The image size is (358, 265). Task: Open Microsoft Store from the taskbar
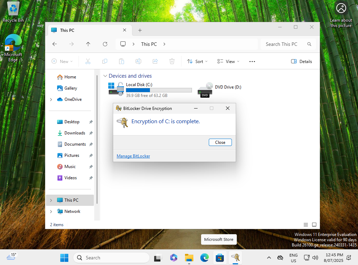pyautogui.click(x=220, y=258)
